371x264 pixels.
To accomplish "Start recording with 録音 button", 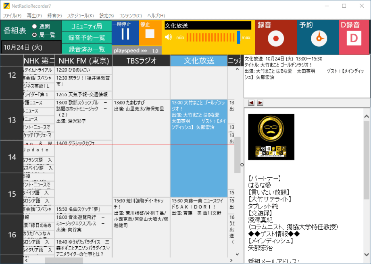I will coord(276,37).
